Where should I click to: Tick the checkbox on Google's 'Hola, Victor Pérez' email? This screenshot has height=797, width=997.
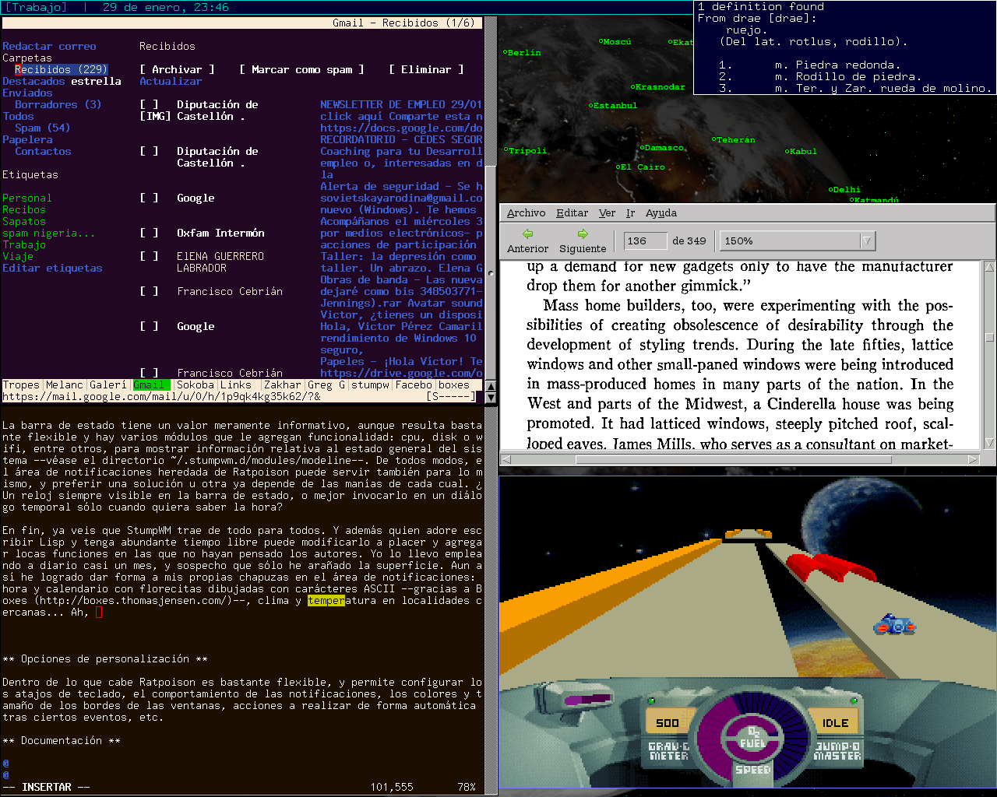pyautogui.click(x=149, y=326)
